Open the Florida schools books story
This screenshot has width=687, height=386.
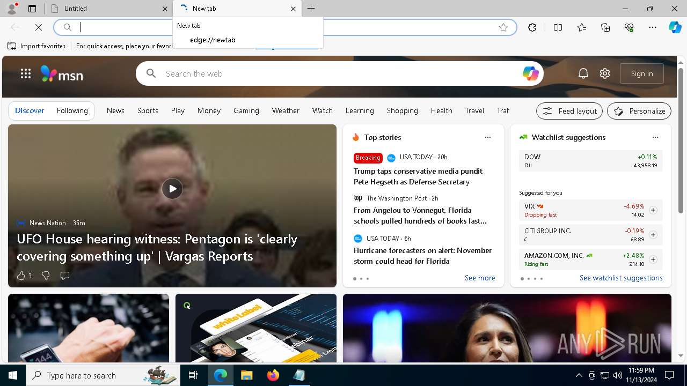(x=420, y=216)
